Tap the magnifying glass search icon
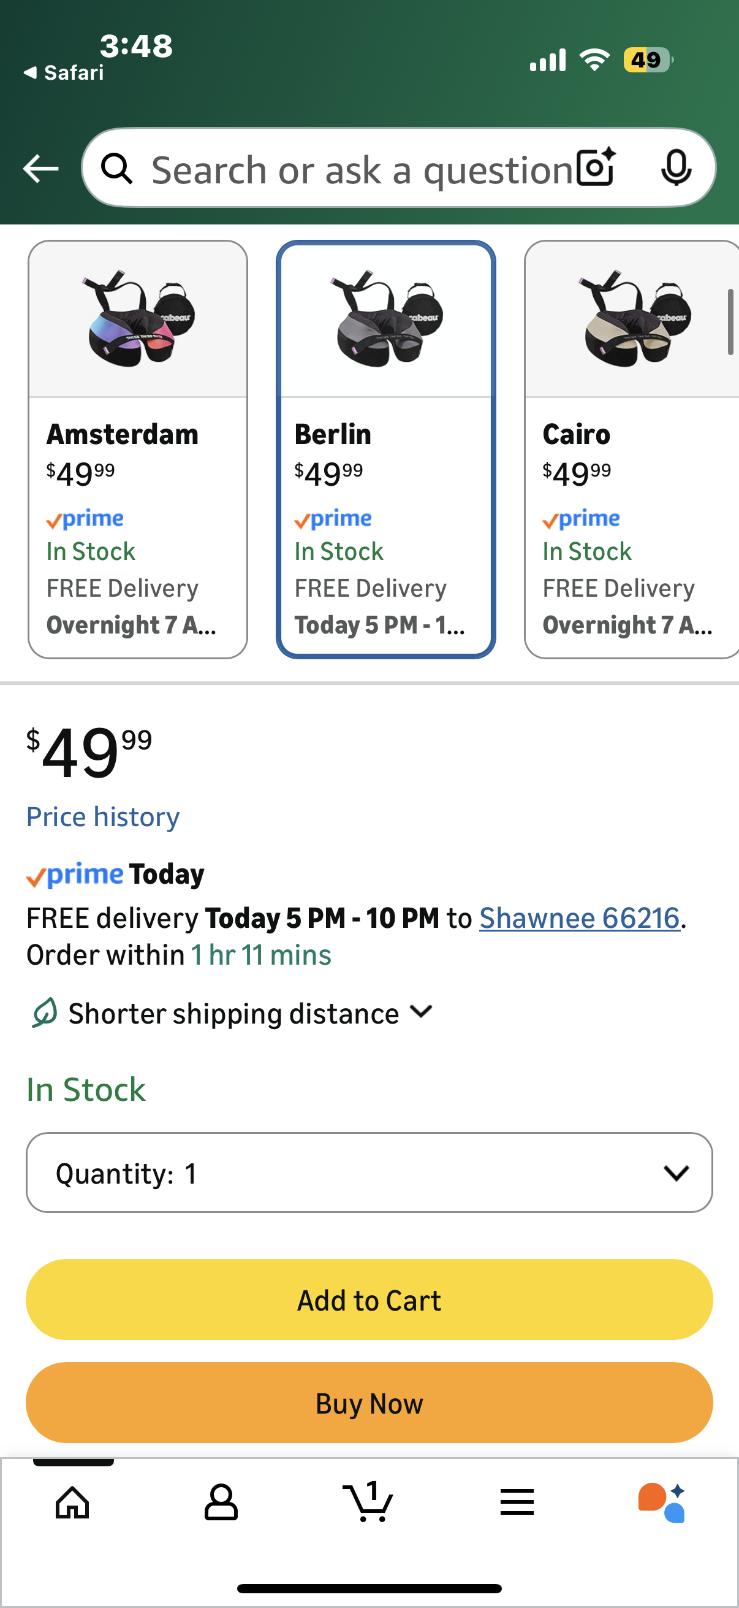Image resolution: width=739 pixels, height=1608 pixels. pyautogui.click(x=117, y=169)
